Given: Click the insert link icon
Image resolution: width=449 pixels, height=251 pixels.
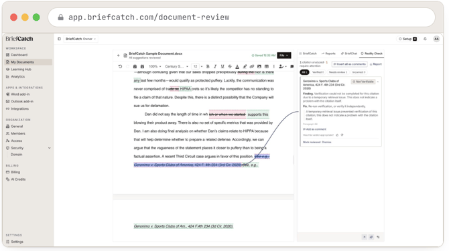Looking at the screenshot, I should [x=252, y=66].
